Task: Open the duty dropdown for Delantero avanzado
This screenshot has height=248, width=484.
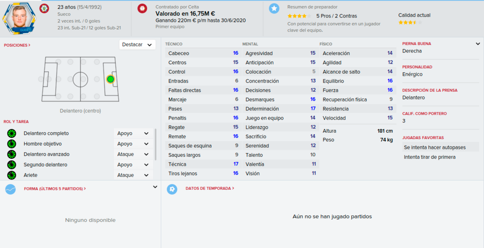Action: pos(133,154)
